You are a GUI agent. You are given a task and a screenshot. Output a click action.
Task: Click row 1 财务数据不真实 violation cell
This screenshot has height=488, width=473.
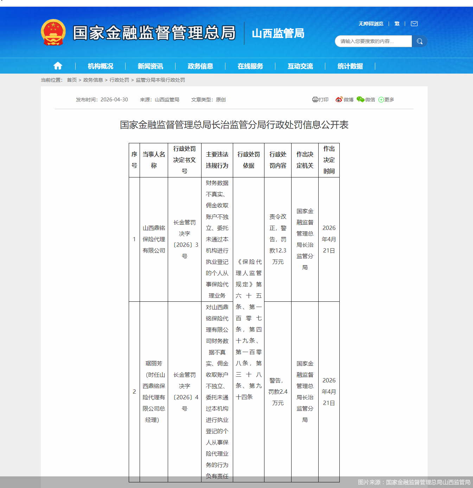pos(217,239)
